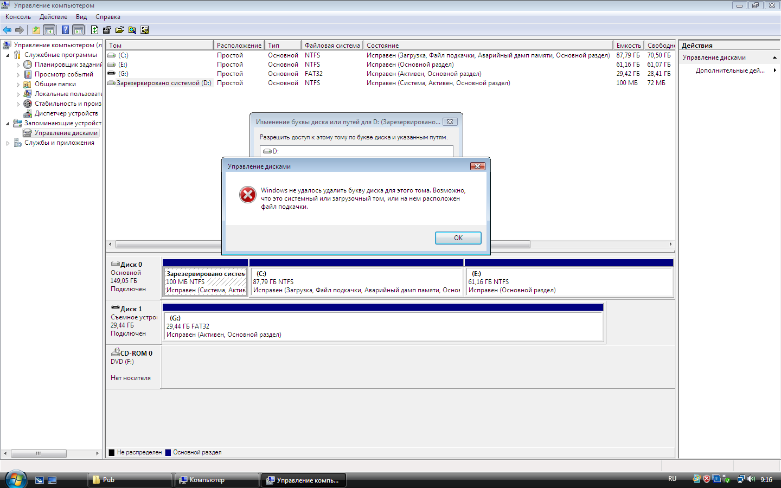This screenshot has width=781, height=488.
Task: Click the Device Manager icon in tree
Action: click(28, 113)
